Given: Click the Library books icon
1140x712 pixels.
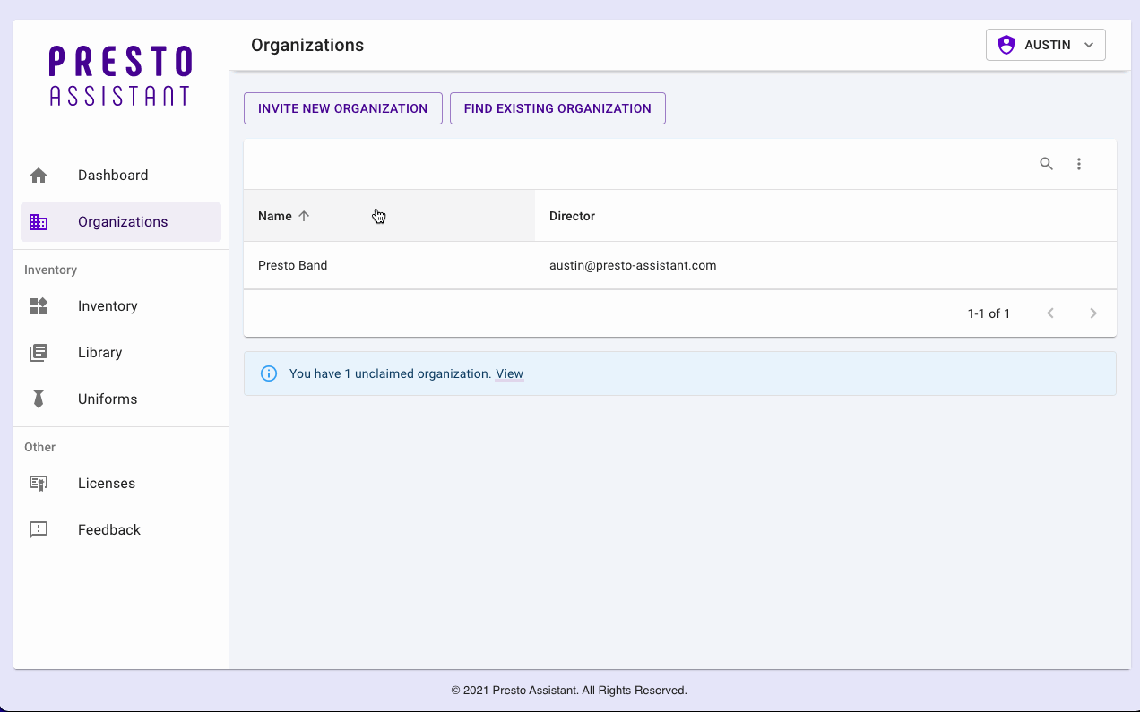Looking at the screenshot, I should click(x=39, y=353).
